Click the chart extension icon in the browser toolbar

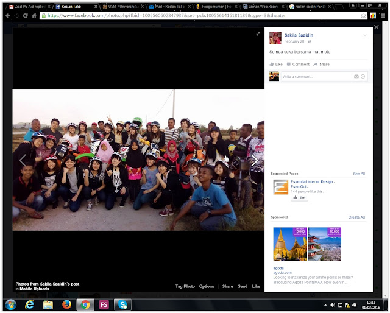[x=373, y=16]
